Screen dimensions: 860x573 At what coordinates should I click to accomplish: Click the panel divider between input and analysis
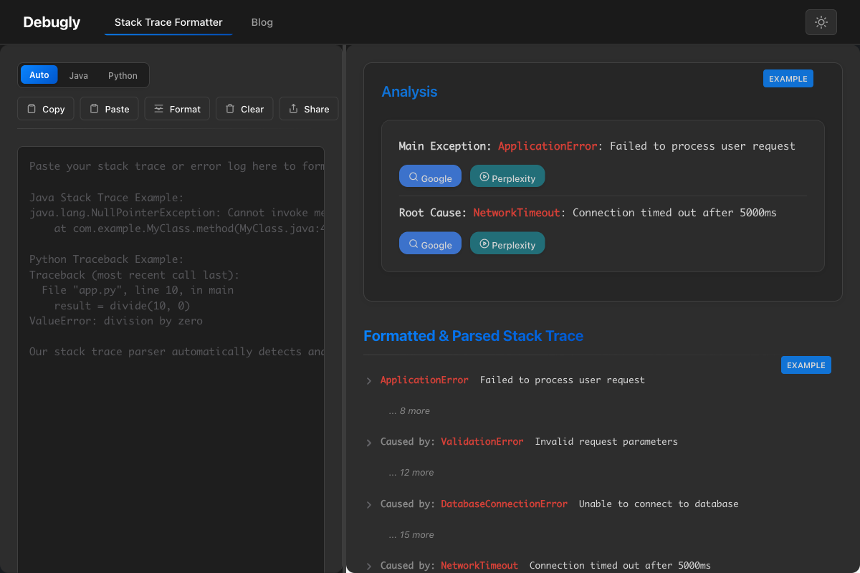pos(345,309)
